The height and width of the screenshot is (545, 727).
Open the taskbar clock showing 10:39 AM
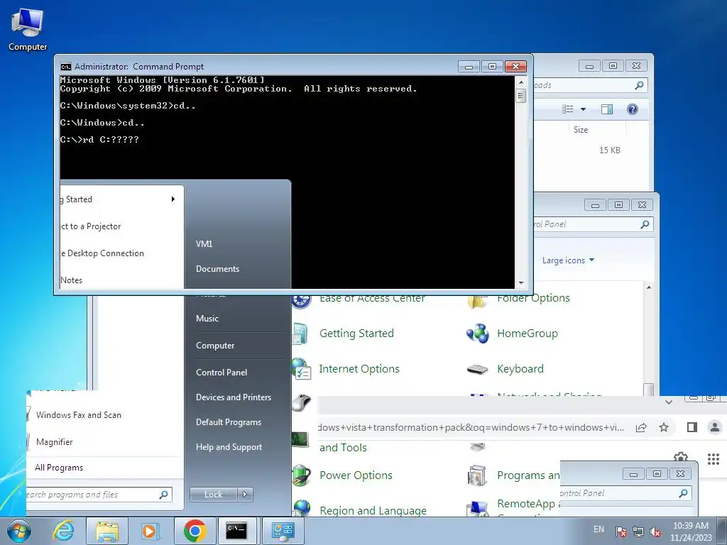(691, 531)
